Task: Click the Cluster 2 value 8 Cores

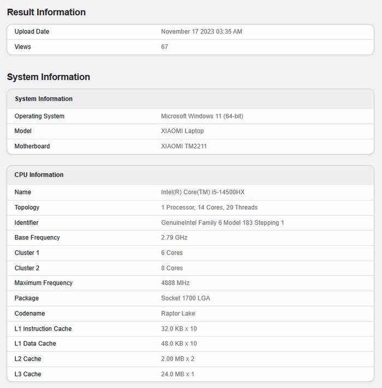Action: pos(172,268)
